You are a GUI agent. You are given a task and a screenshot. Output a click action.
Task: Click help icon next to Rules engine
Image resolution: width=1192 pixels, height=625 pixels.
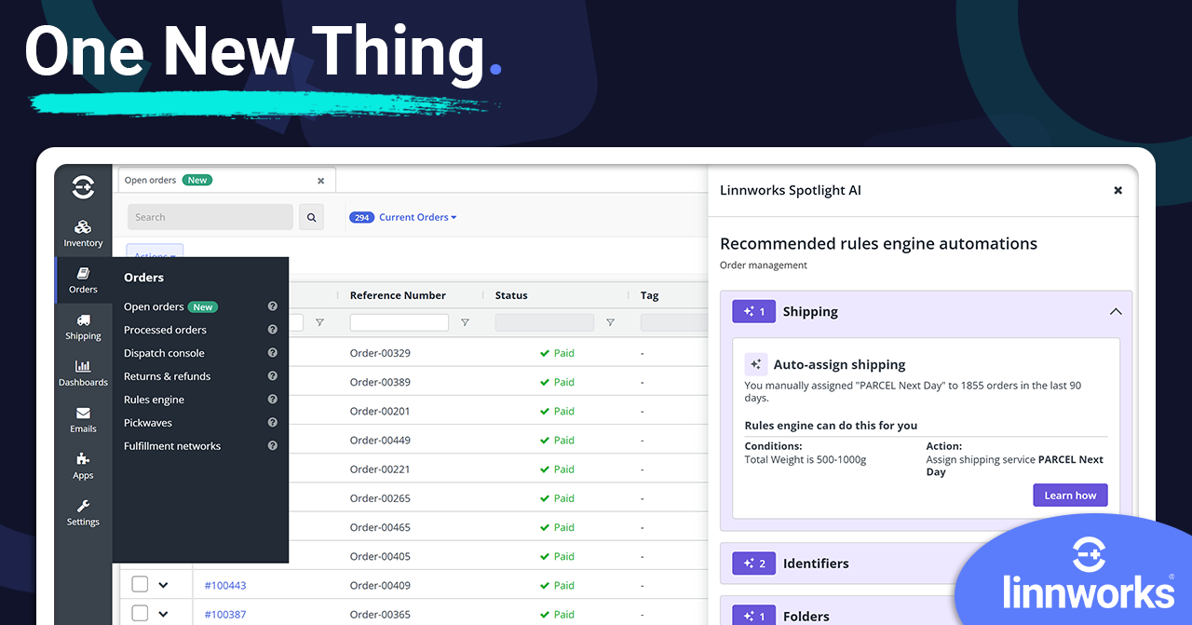point(273,400)
